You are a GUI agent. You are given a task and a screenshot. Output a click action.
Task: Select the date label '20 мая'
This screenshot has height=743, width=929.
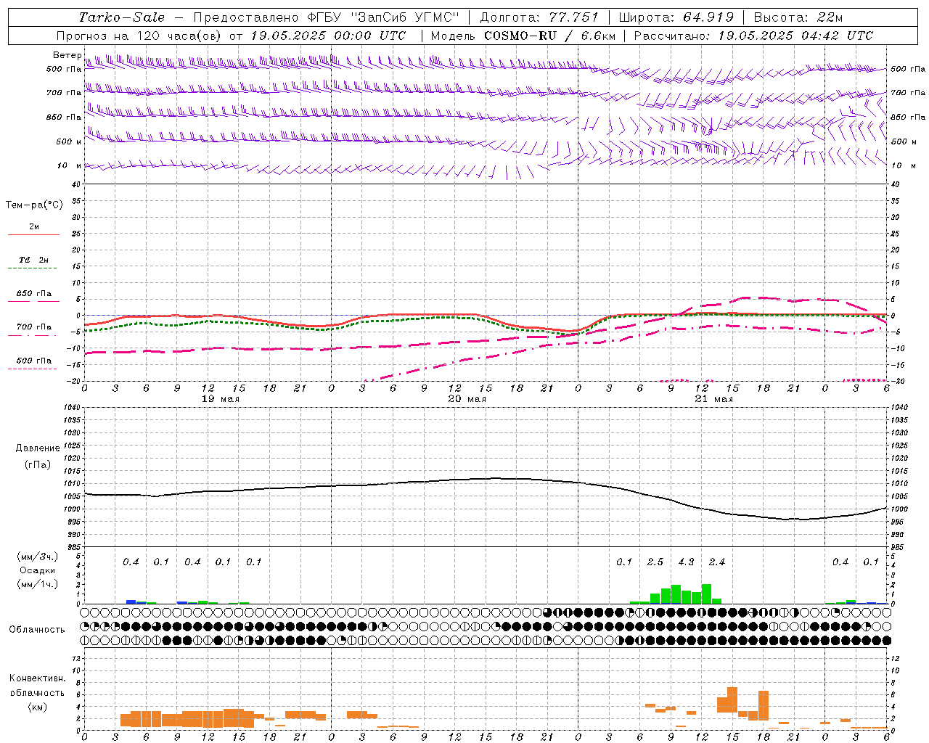coord(467,399)
